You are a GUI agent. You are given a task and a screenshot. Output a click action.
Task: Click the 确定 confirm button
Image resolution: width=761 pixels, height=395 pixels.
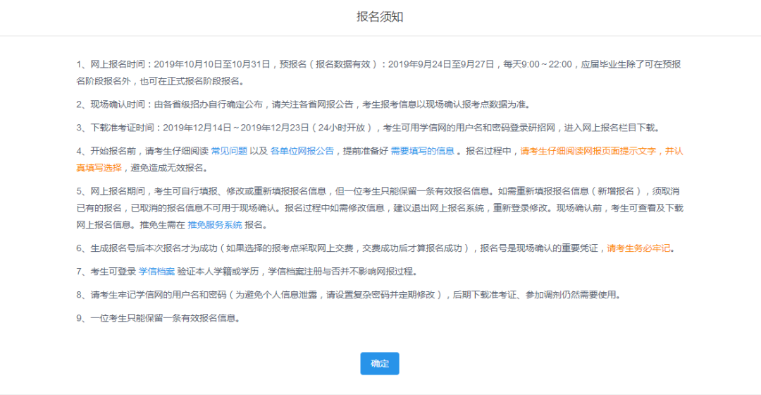pos(380,363)
